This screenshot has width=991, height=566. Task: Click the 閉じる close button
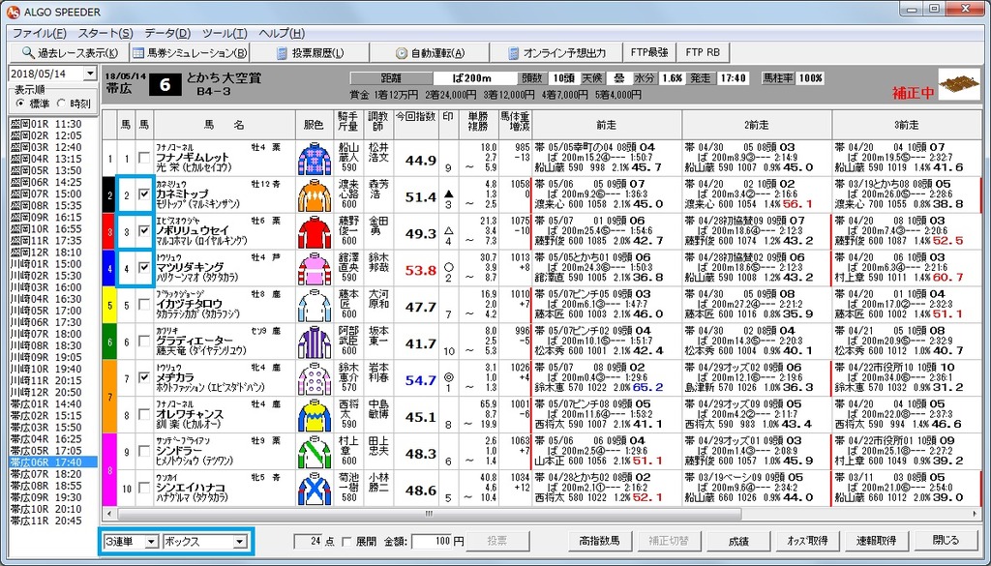point(946,541)
